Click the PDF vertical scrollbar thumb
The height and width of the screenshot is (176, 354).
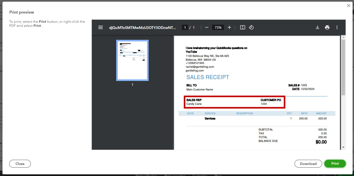click(x=343, y=67)
